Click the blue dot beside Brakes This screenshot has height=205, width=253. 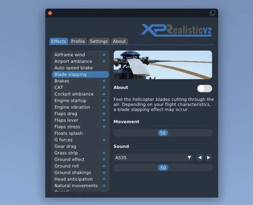[x=104, y=81]
